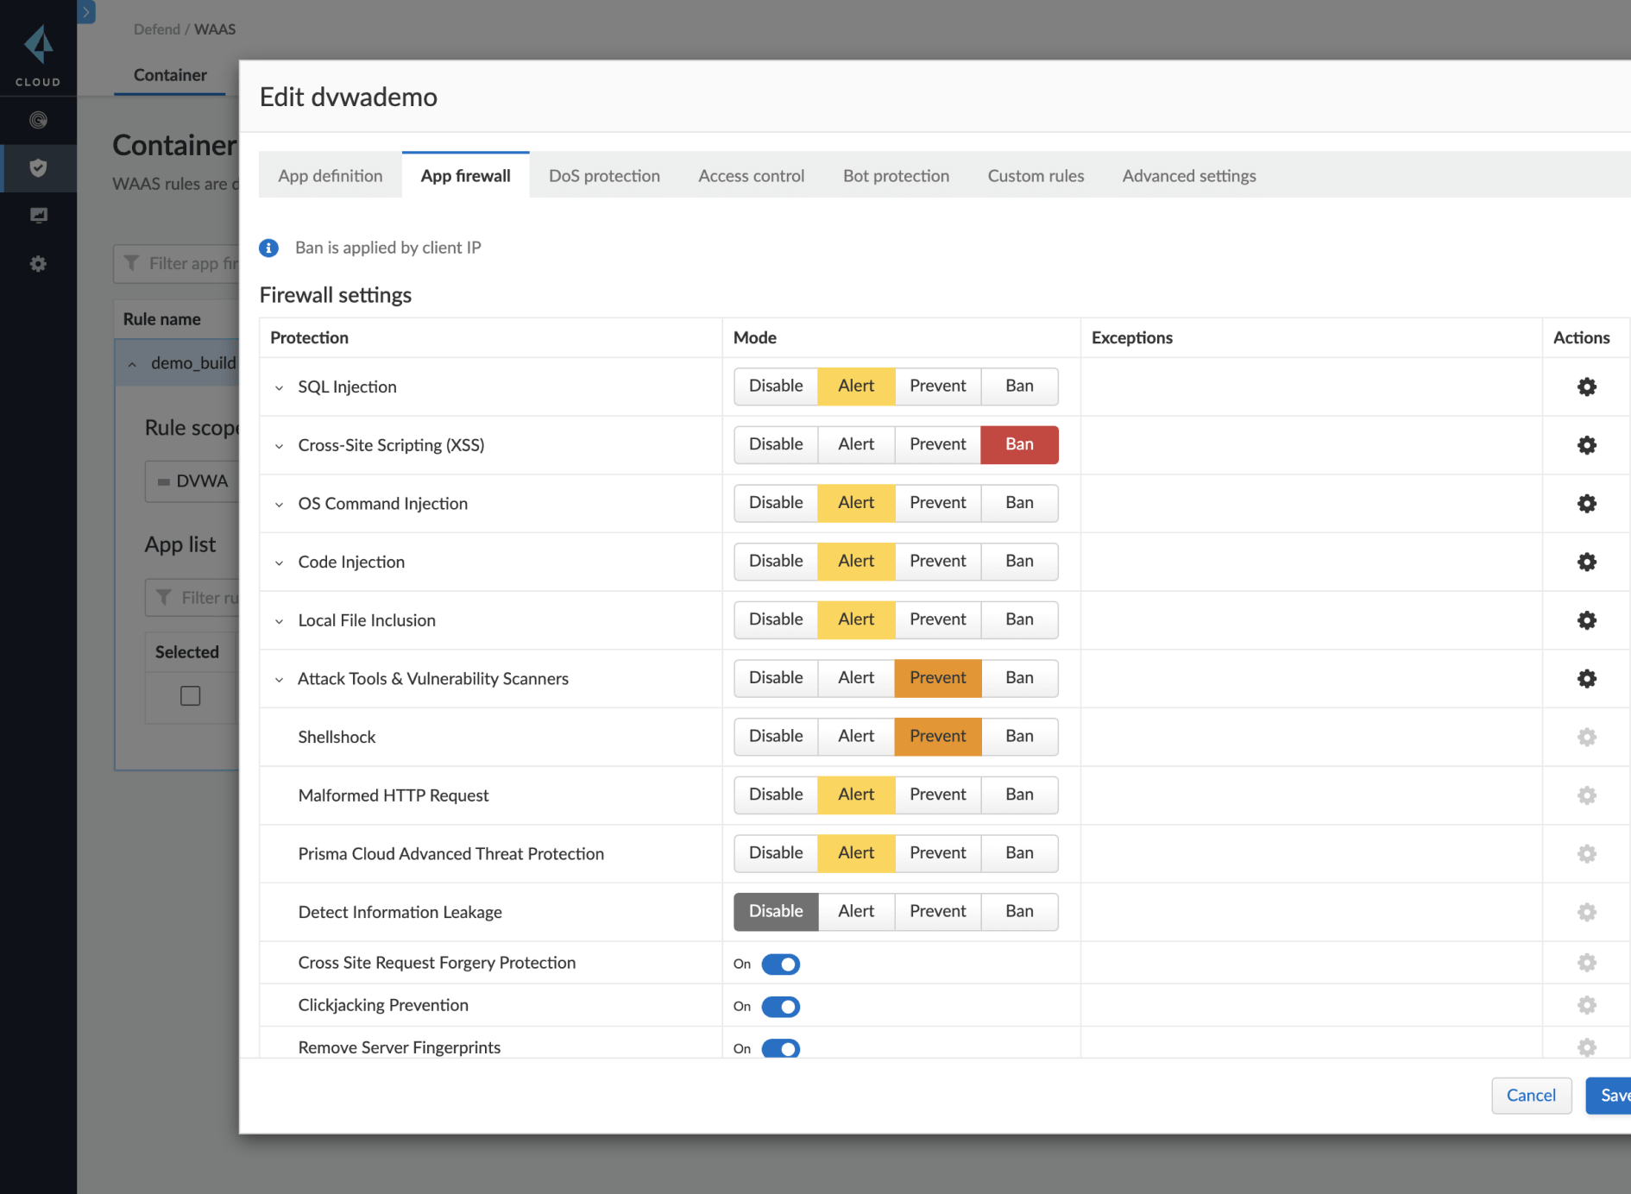
Task: Open Attack Tools & Vulnerability Scanners gear
Action: (1586, 678)
